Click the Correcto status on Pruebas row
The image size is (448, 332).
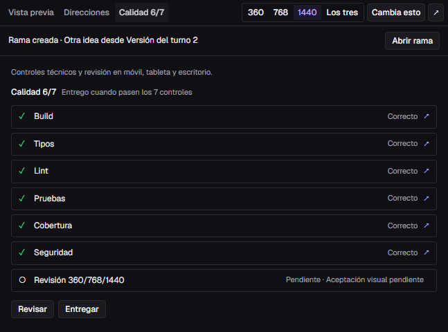pyautogui.click(x=402, y=198)
